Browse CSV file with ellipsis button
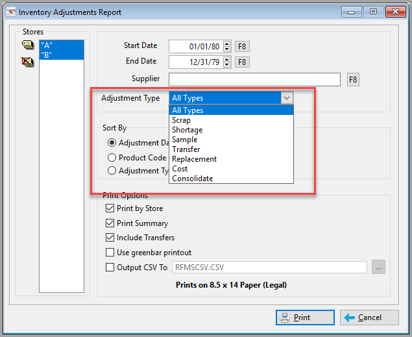 click(378, 267)
